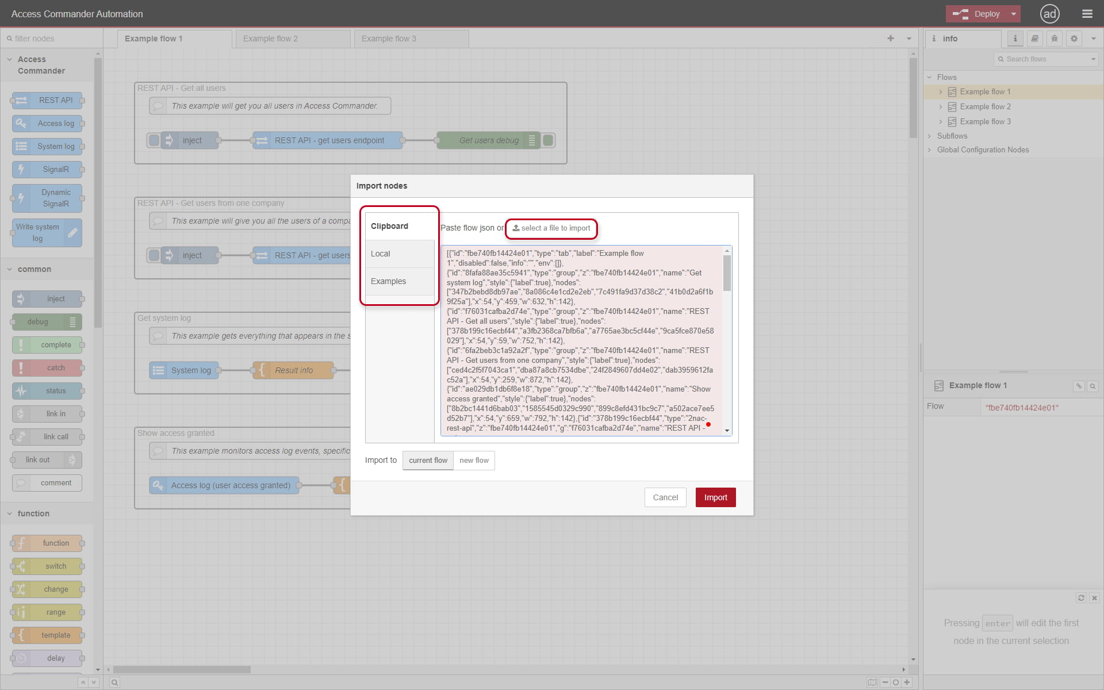
Task: Click the Write system log palette node
Action: pyautogui.click(x=47, y=233)
